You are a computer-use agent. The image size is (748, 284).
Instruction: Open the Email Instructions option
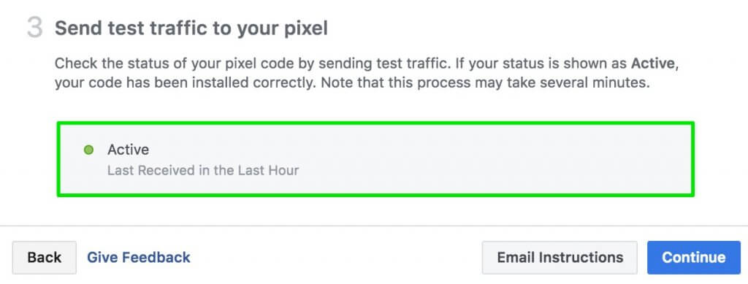[560, 258]
